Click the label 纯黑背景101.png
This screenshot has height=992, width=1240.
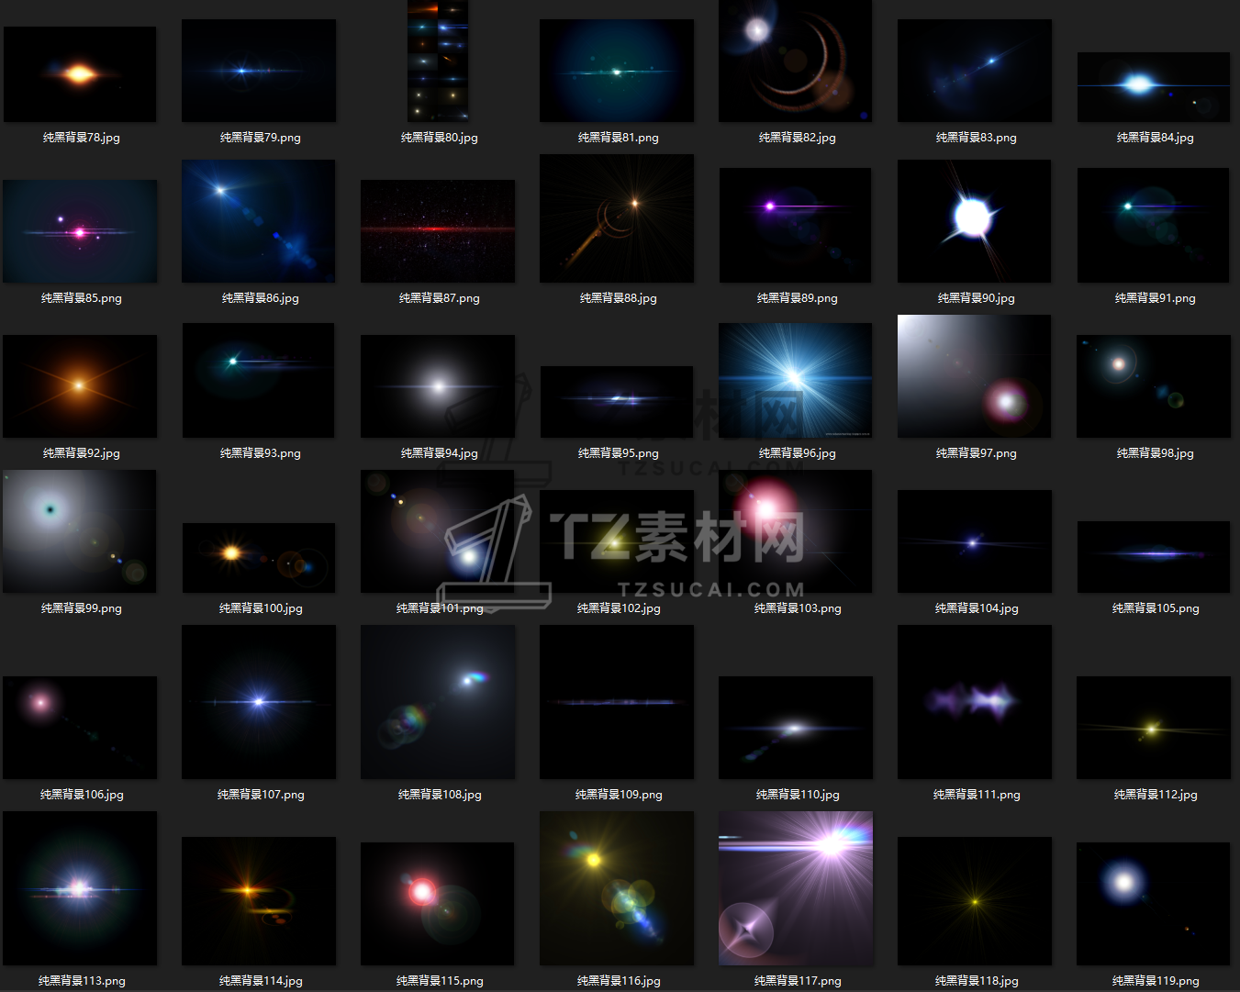[x=440, y=608]
